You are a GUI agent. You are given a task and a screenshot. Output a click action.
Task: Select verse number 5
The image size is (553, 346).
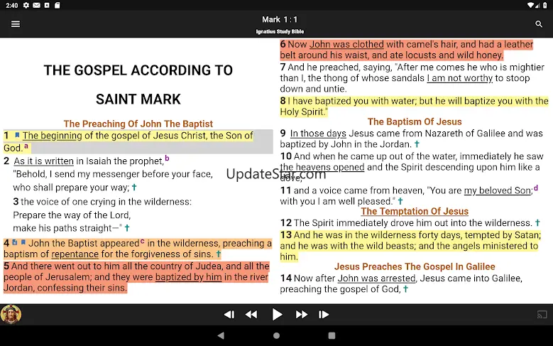6,266
